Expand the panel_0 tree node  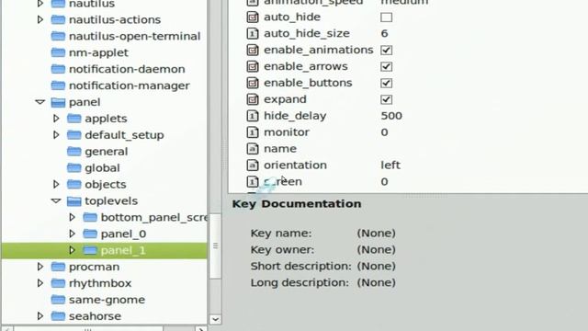(x=73, y=234)
